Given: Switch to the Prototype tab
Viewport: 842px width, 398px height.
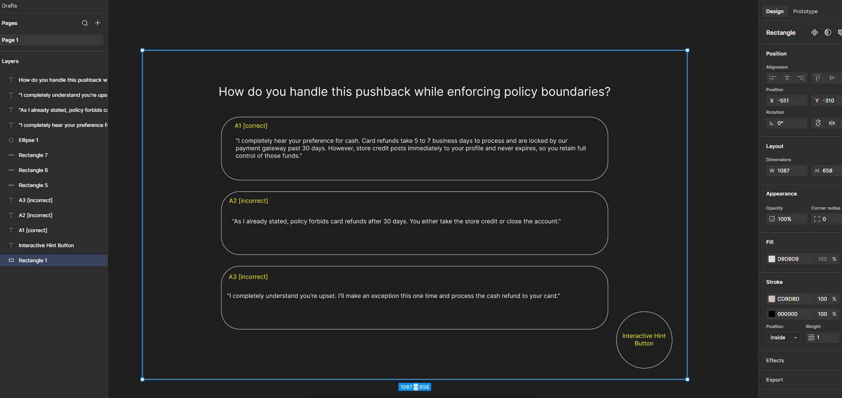Looking at the screenshot, I should click(x=805, y=11).
